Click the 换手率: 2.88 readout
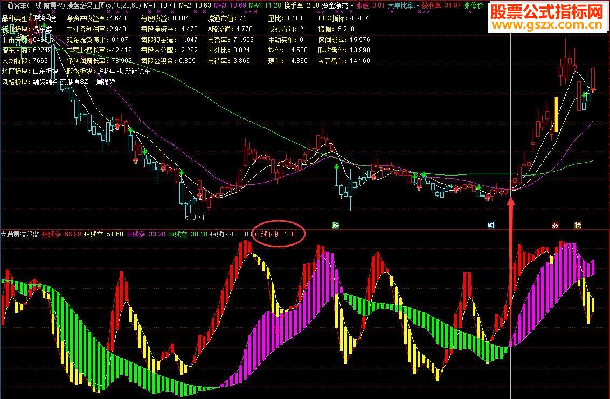Viewport: 610px width, 399px height. [x=302, y=5]
